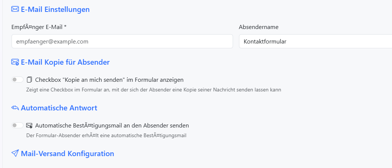The height and width of the screenshot is (168, 392).
Task: Turn on the automatic confirmation mail toggle
Action: (17, 126)
